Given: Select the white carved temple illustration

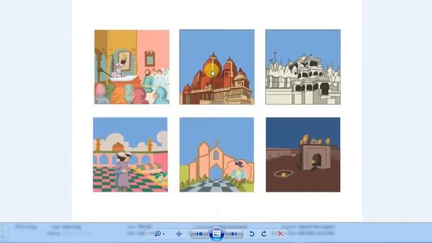Looking at the screenshot, I should 303,67.
